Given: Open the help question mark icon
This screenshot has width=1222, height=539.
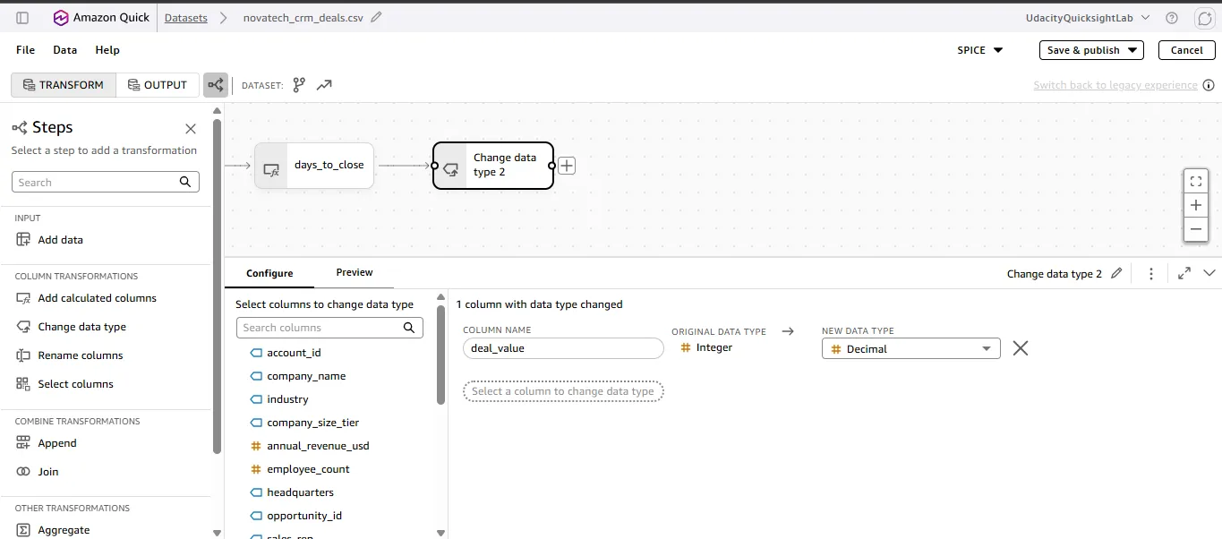Looking at the screenshot, I should (1172, 18).
